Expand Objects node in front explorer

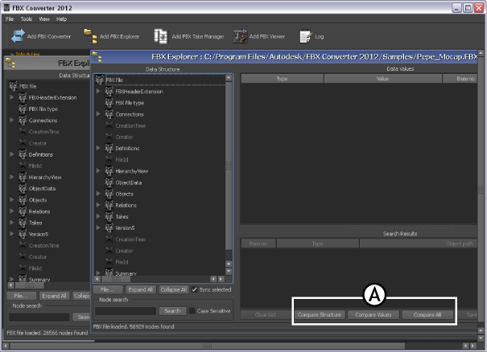[98, 194]
